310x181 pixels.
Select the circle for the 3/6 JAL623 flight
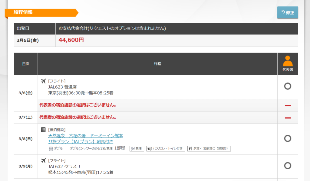point(288,86)
